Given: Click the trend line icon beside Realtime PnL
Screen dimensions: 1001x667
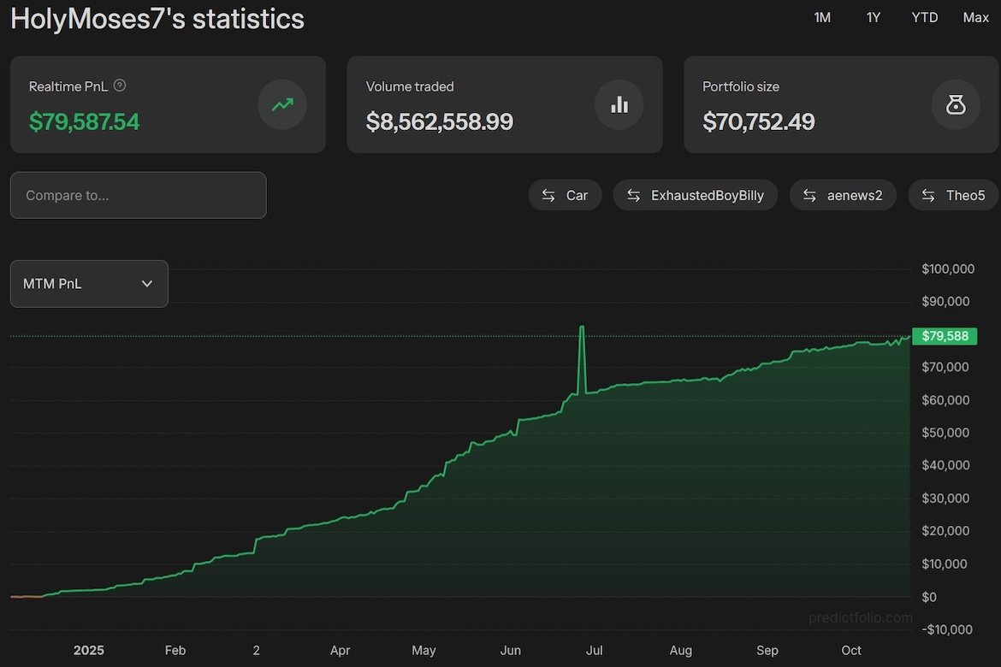Looking at the screenshot, I should tap(282, 104).
